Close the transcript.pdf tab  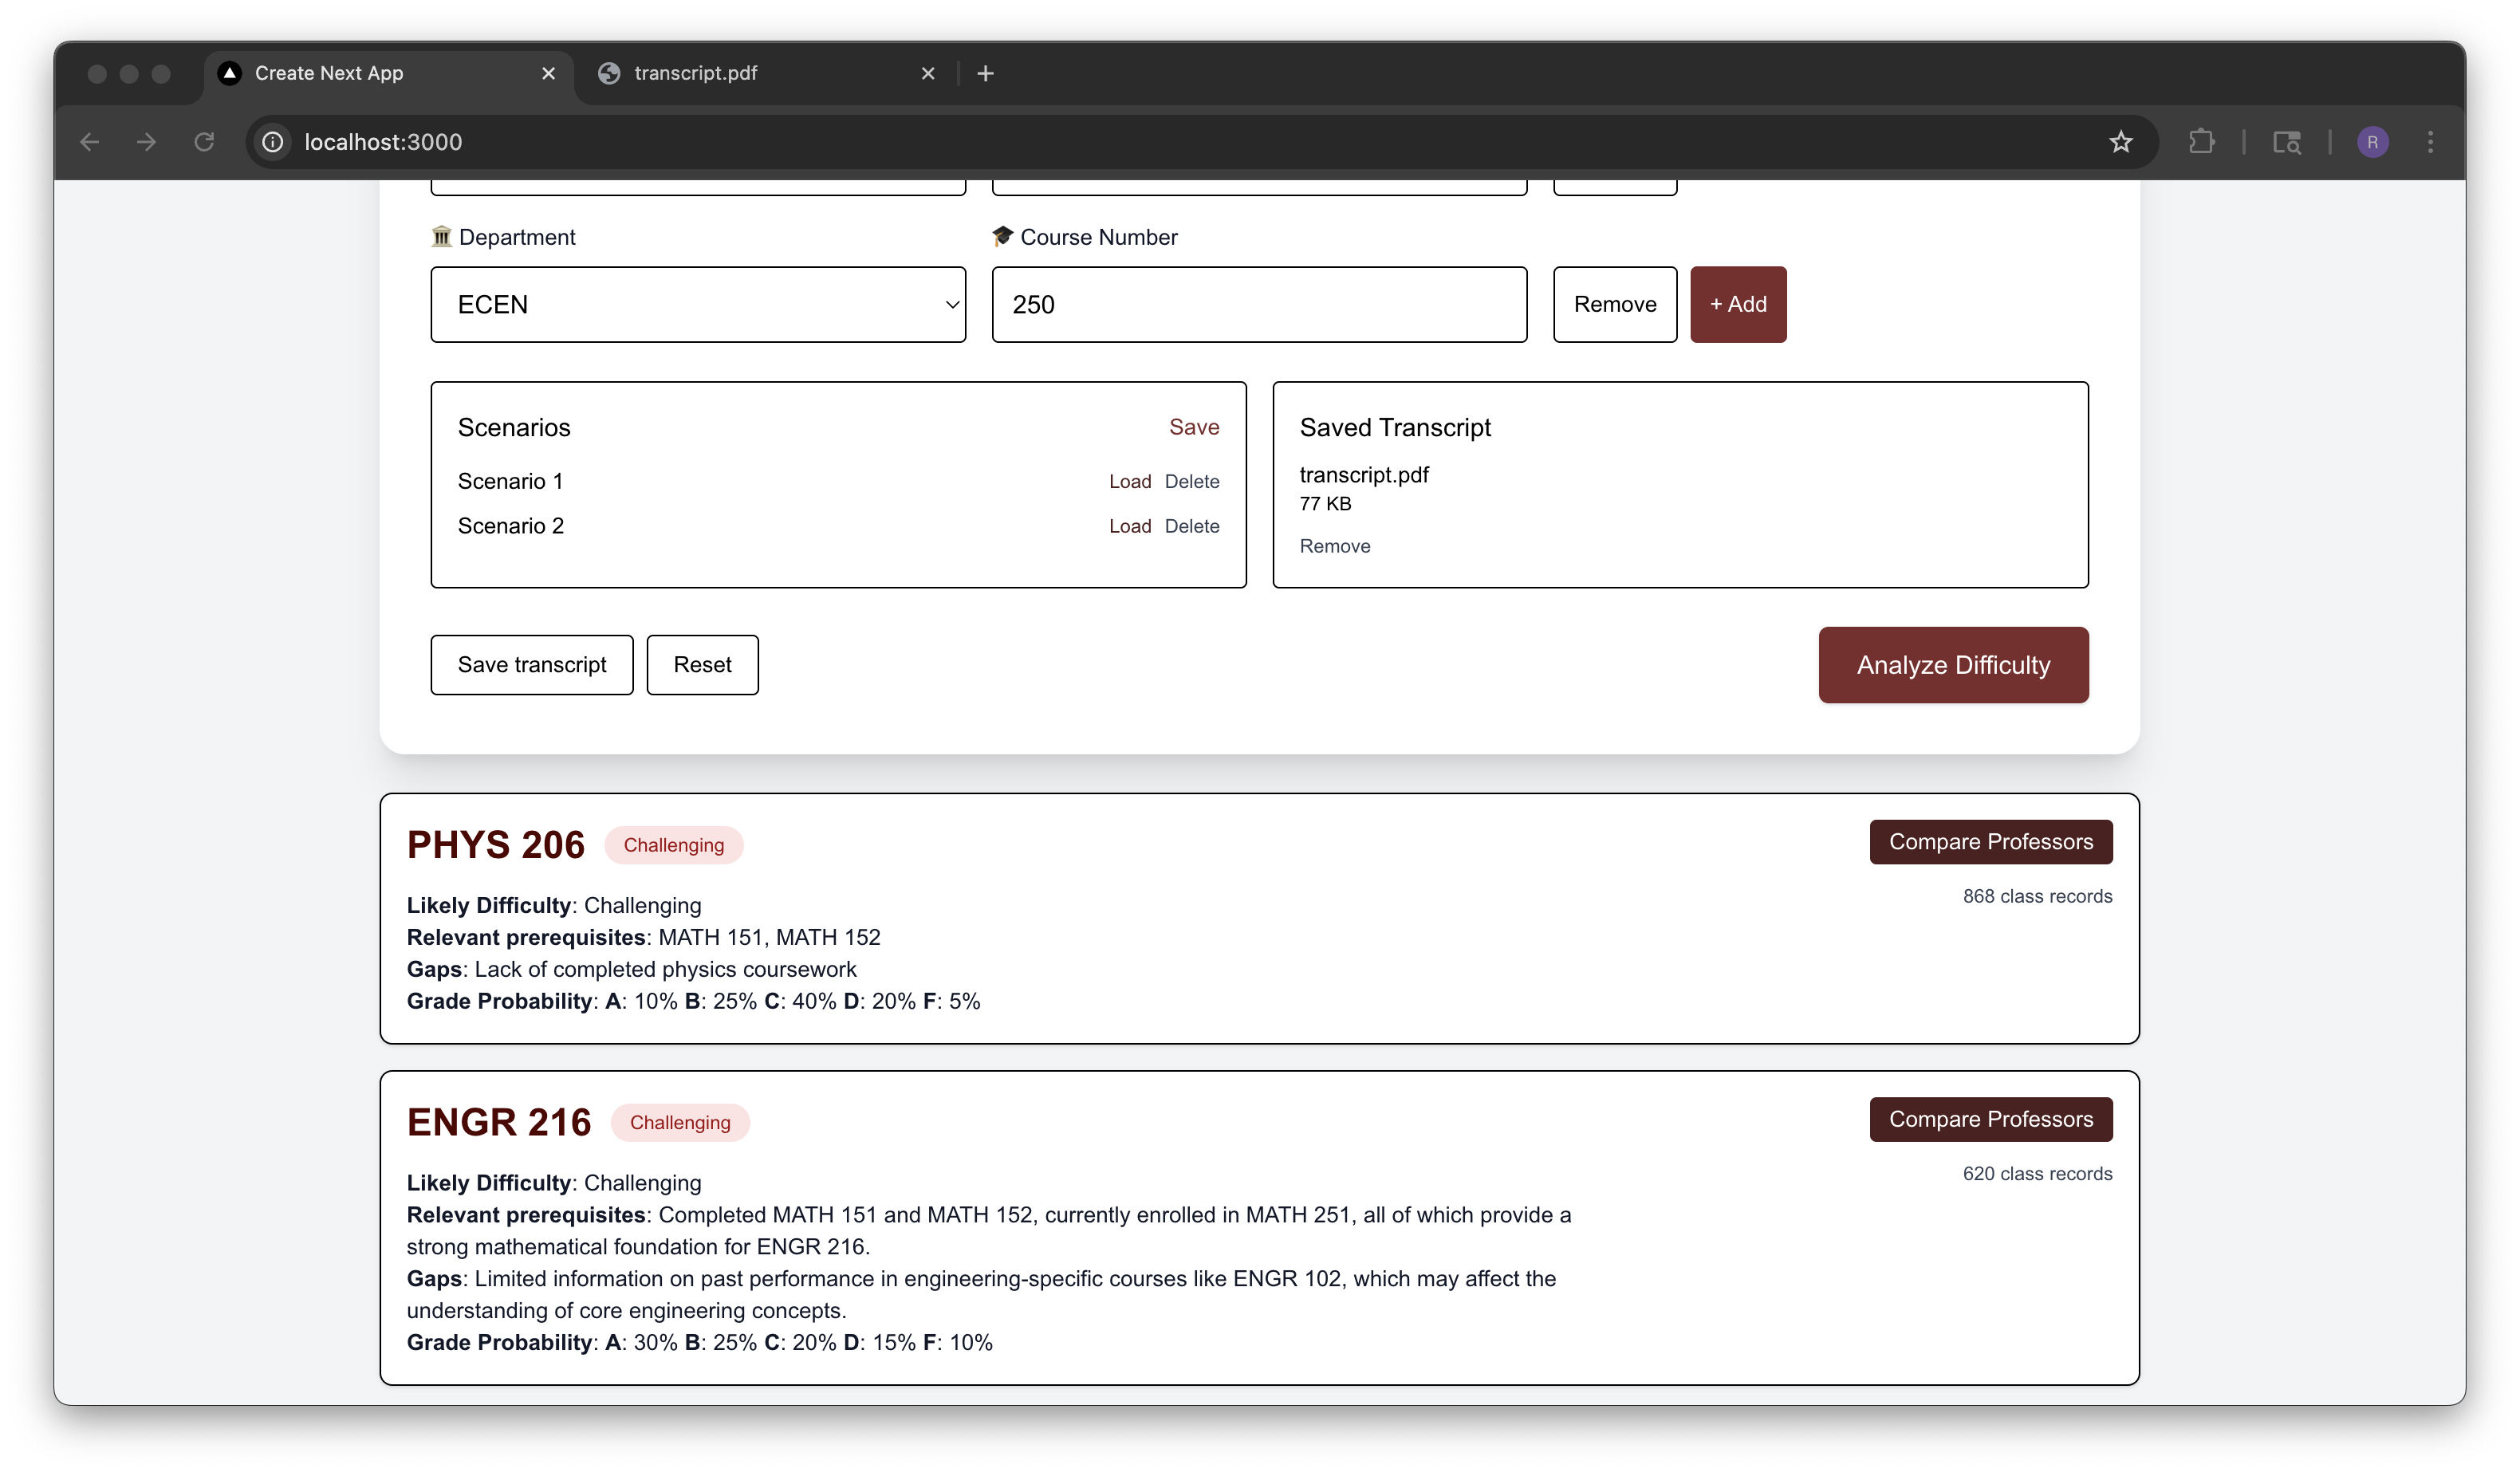(x=927, y=73)
